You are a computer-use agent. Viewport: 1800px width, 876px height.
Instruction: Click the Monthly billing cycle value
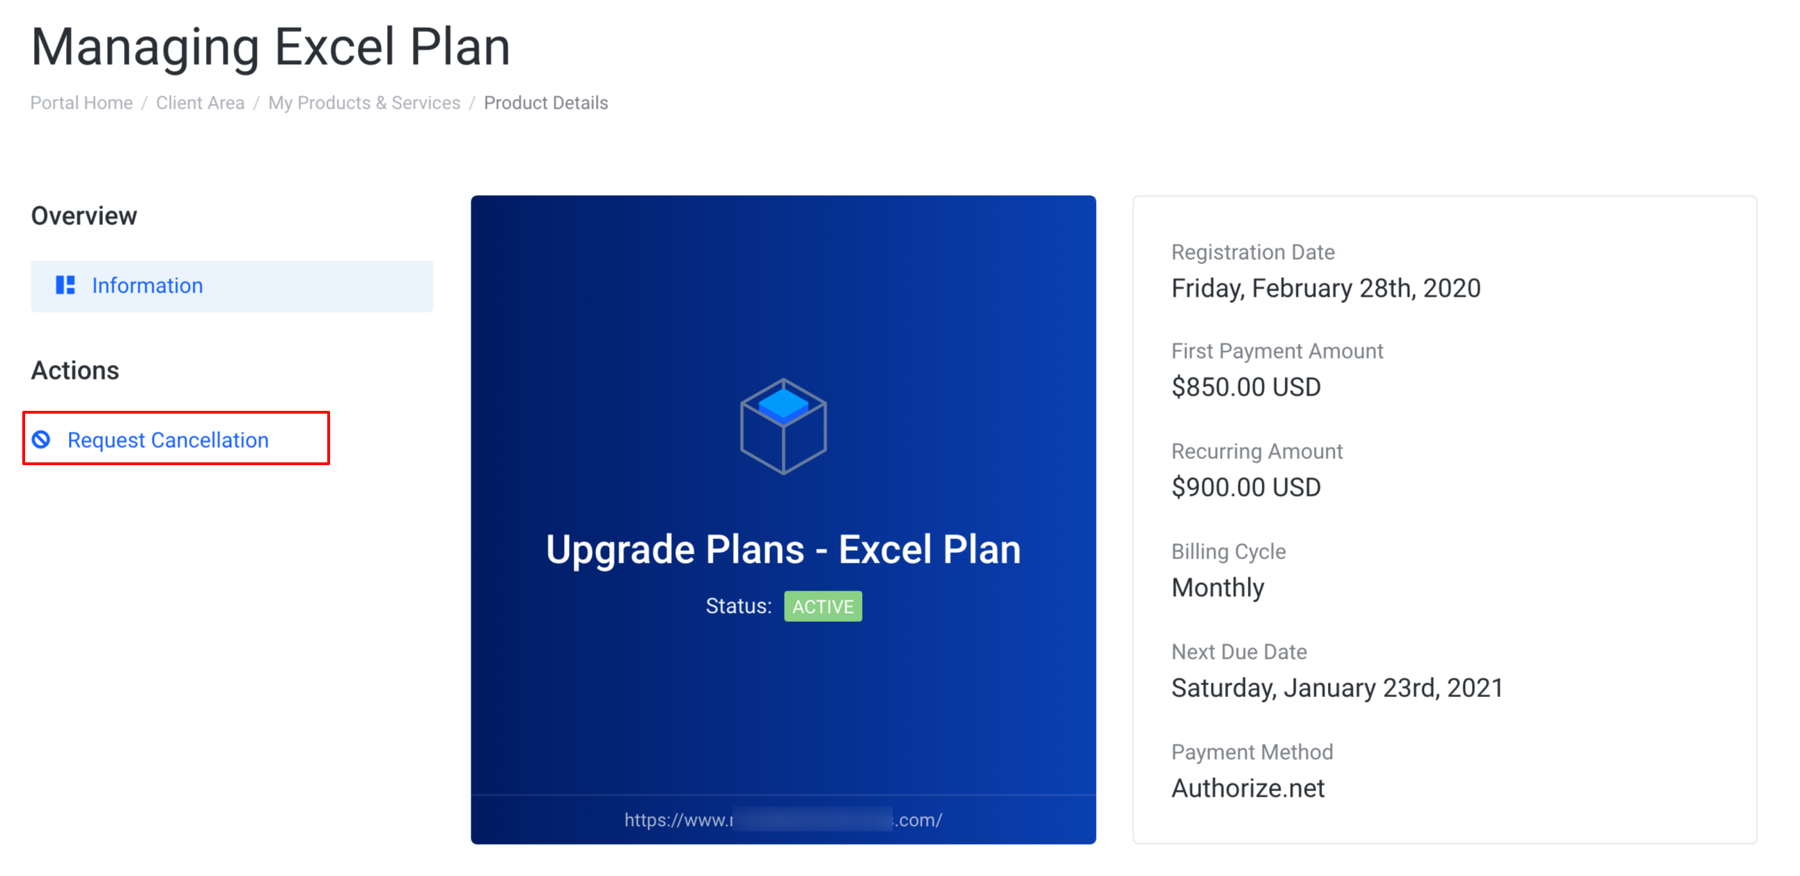click(1218, 588)
